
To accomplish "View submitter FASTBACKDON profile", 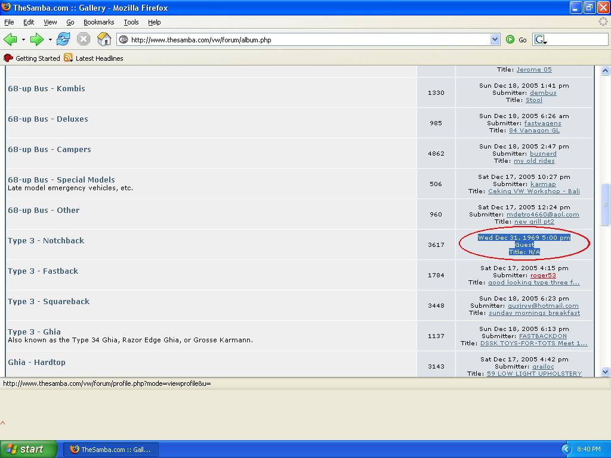I will [x=543, y=336].
